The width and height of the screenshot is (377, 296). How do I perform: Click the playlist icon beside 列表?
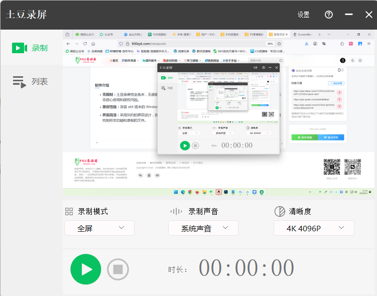(x=20, y=82)
